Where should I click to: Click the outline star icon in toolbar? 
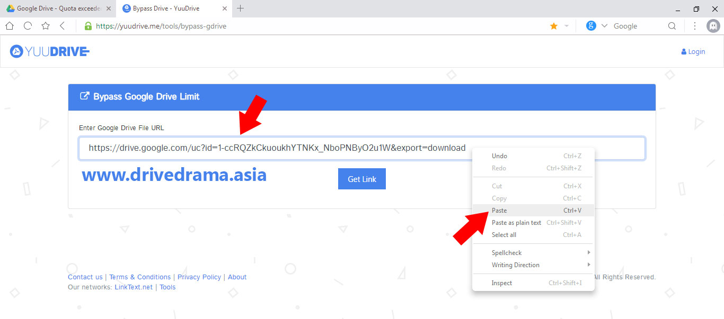[46, 26]
